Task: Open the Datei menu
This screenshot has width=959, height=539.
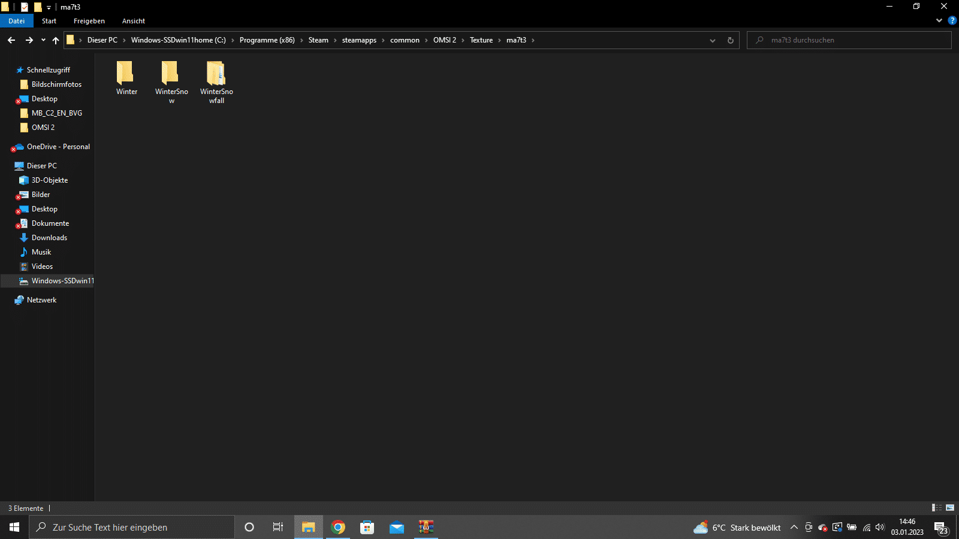Action: click(x=17, y=21)
